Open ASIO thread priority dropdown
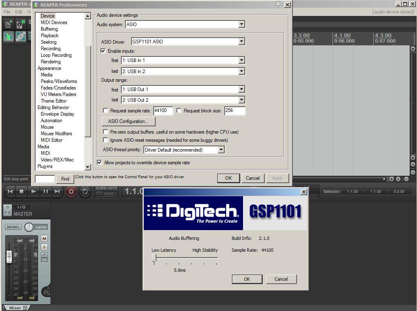This screenshot has width=417, height=311. (x=221, y=150)
